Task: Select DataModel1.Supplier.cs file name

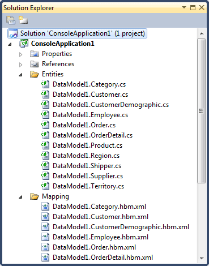Action: 88,176
